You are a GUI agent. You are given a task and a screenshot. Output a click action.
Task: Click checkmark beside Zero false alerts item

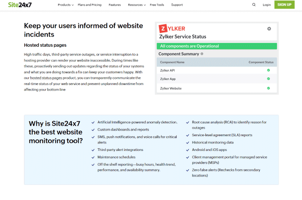(x=188, y=170)
